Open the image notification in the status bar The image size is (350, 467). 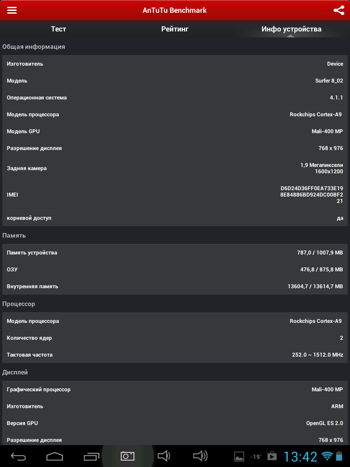[239, 456]
